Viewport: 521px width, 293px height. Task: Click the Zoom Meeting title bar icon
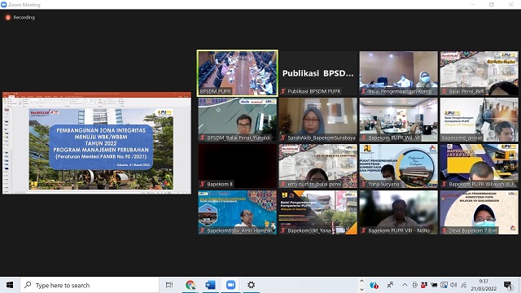tap(3, 4)
